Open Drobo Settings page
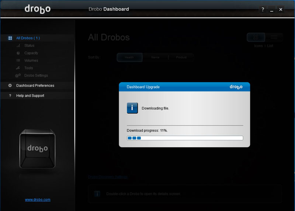The image size is (295, 211). point(36,76)
